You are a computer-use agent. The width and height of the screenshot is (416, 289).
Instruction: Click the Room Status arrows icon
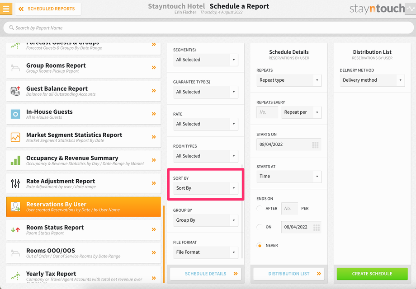point(15,230)
